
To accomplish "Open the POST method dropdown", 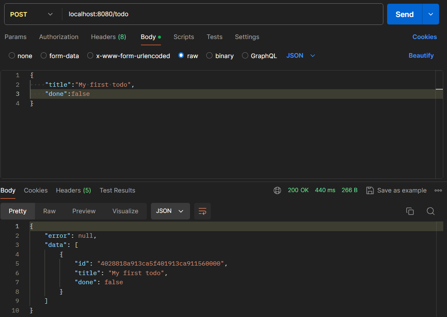I will (31, 14).
